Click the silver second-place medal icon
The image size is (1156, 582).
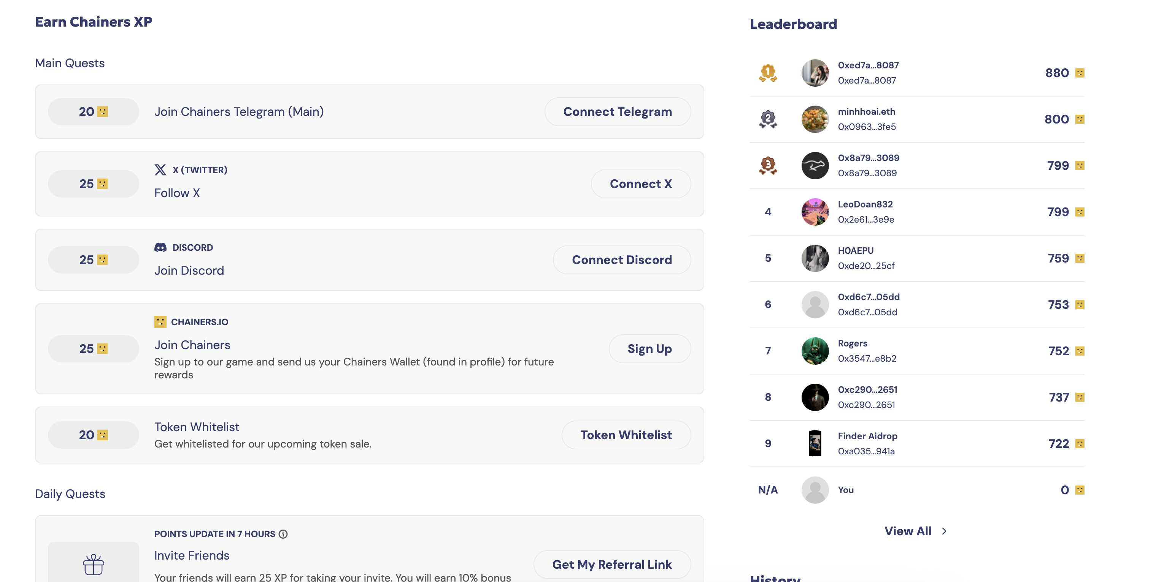click(768, 119)
